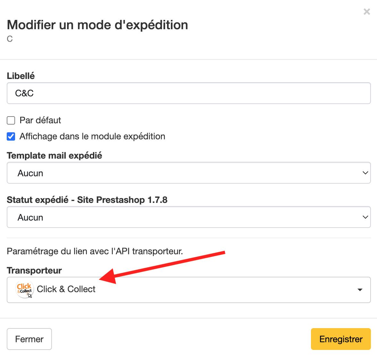Save changes with the Enregistrer button

point(341,339)
